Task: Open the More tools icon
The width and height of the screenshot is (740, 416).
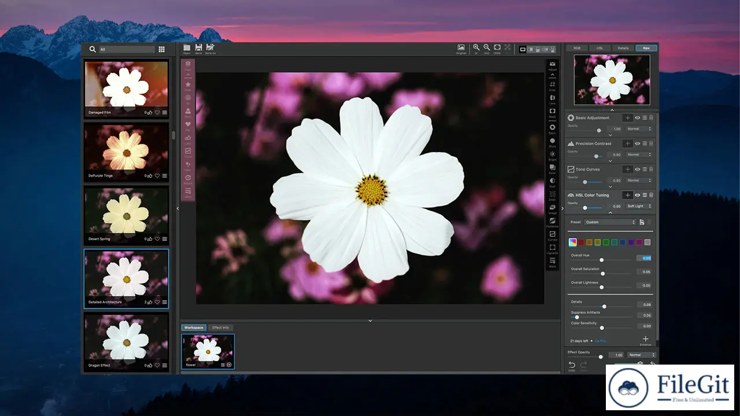Action: click(552, 261)
